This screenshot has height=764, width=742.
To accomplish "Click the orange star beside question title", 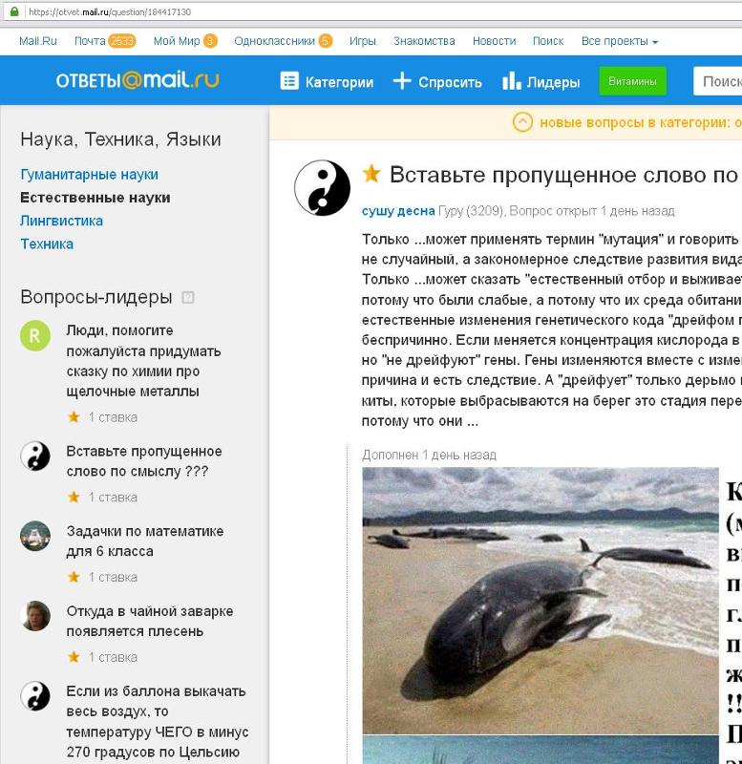I will (371, 174).
